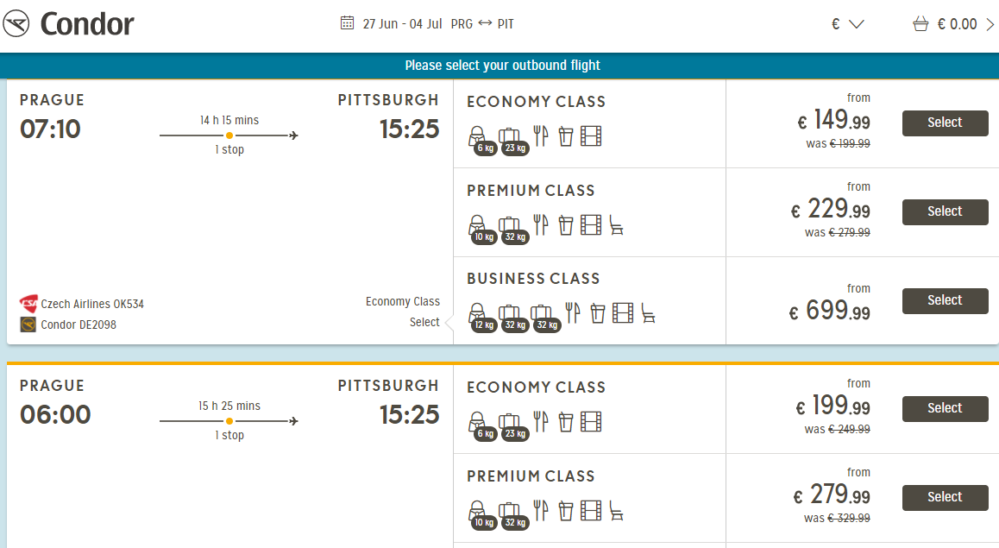999x548 pixels.
Task: Click the seat icon in Business Class row
Action: 648,313
